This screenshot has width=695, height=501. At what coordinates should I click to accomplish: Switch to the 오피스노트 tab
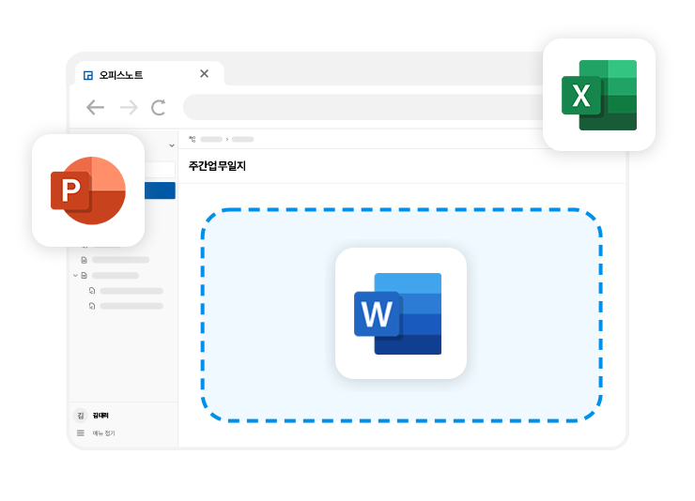150,74
